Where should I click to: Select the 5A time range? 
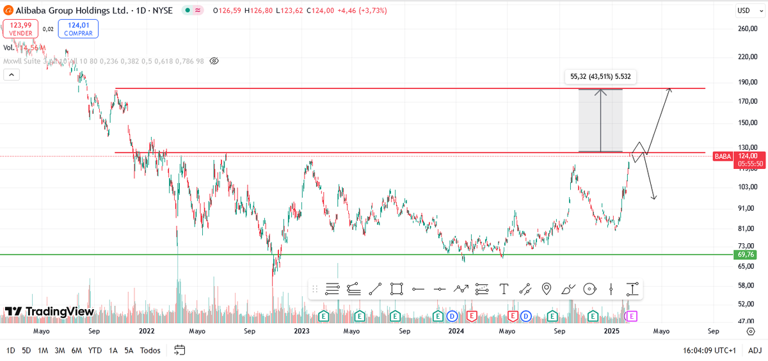129,350
